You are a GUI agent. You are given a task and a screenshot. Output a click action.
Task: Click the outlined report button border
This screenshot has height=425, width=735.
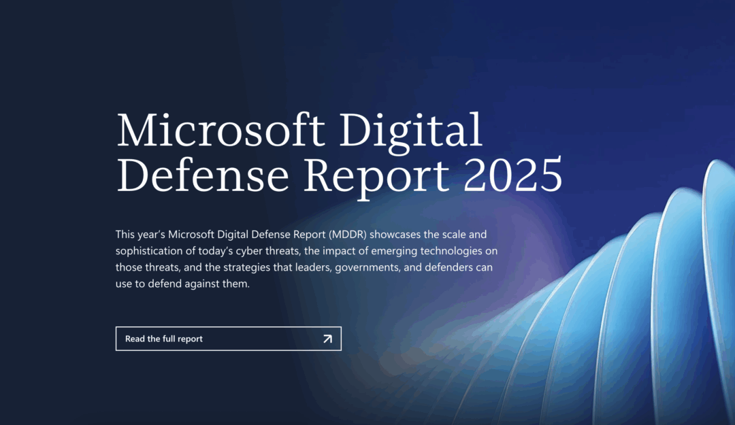pyautogui.click(x=228, y=328)
